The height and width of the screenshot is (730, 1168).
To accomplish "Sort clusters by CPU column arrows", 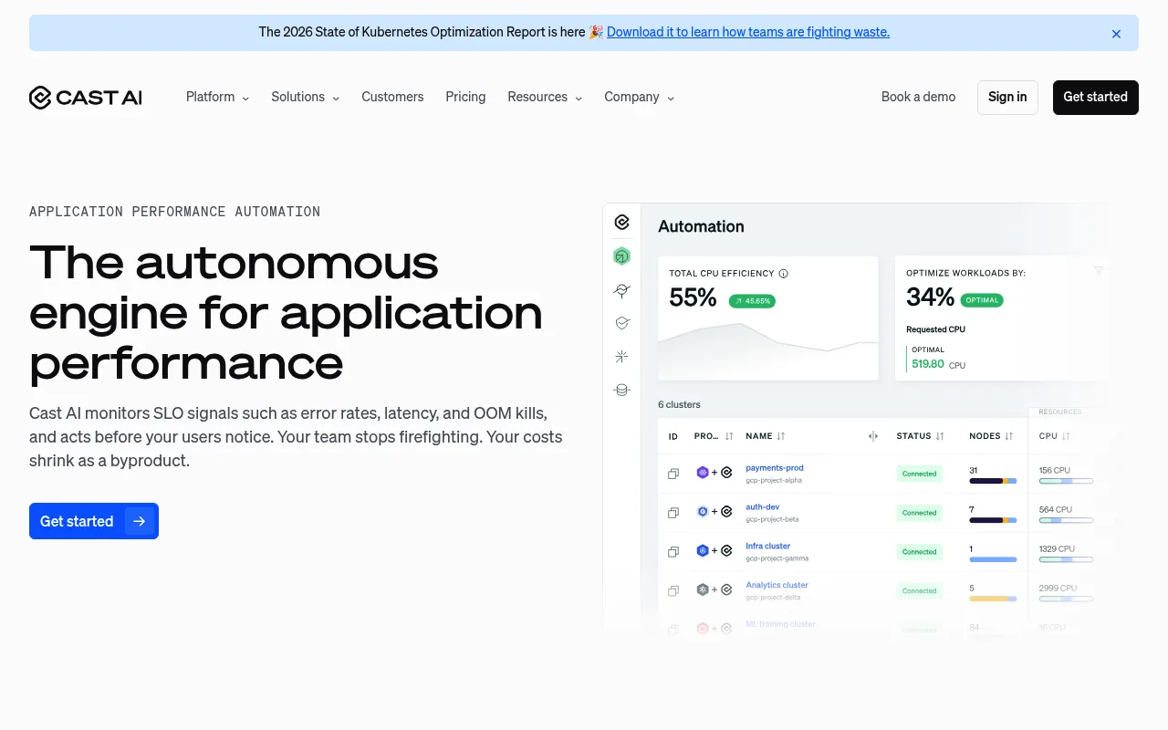I will click(1066, 436).
